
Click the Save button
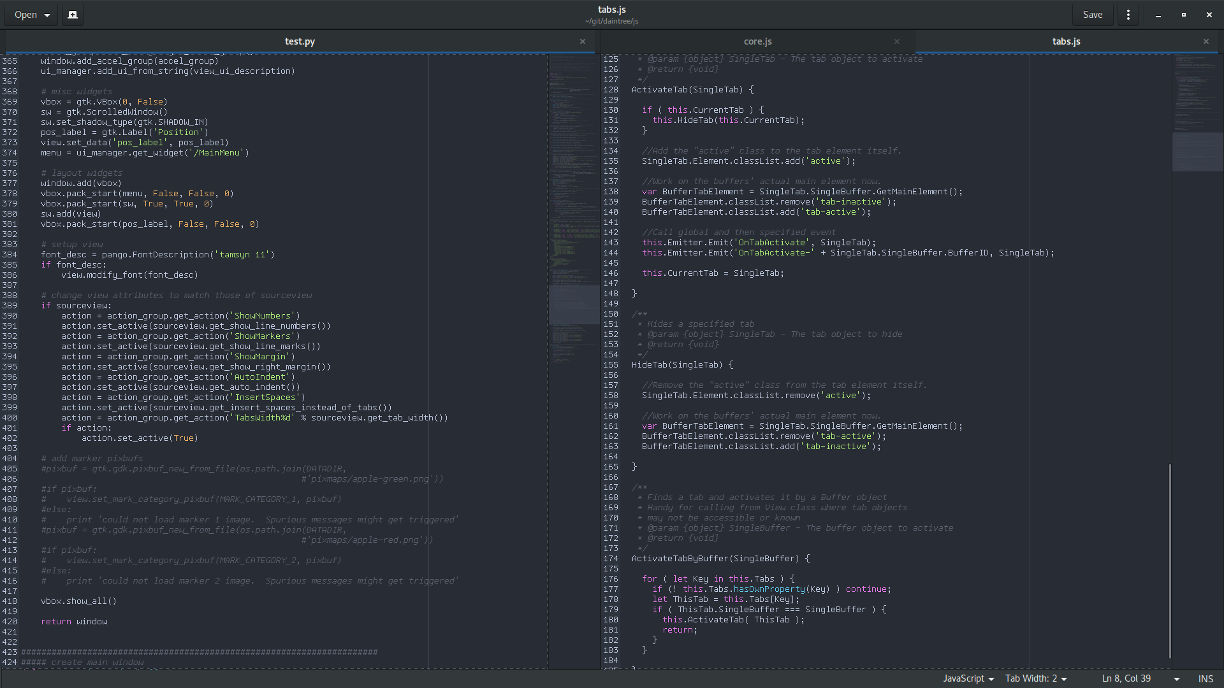(x=1093, y=15)
